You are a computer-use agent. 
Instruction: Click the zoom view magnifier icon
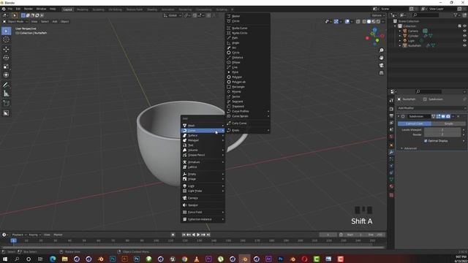click(x=381, y=50)
